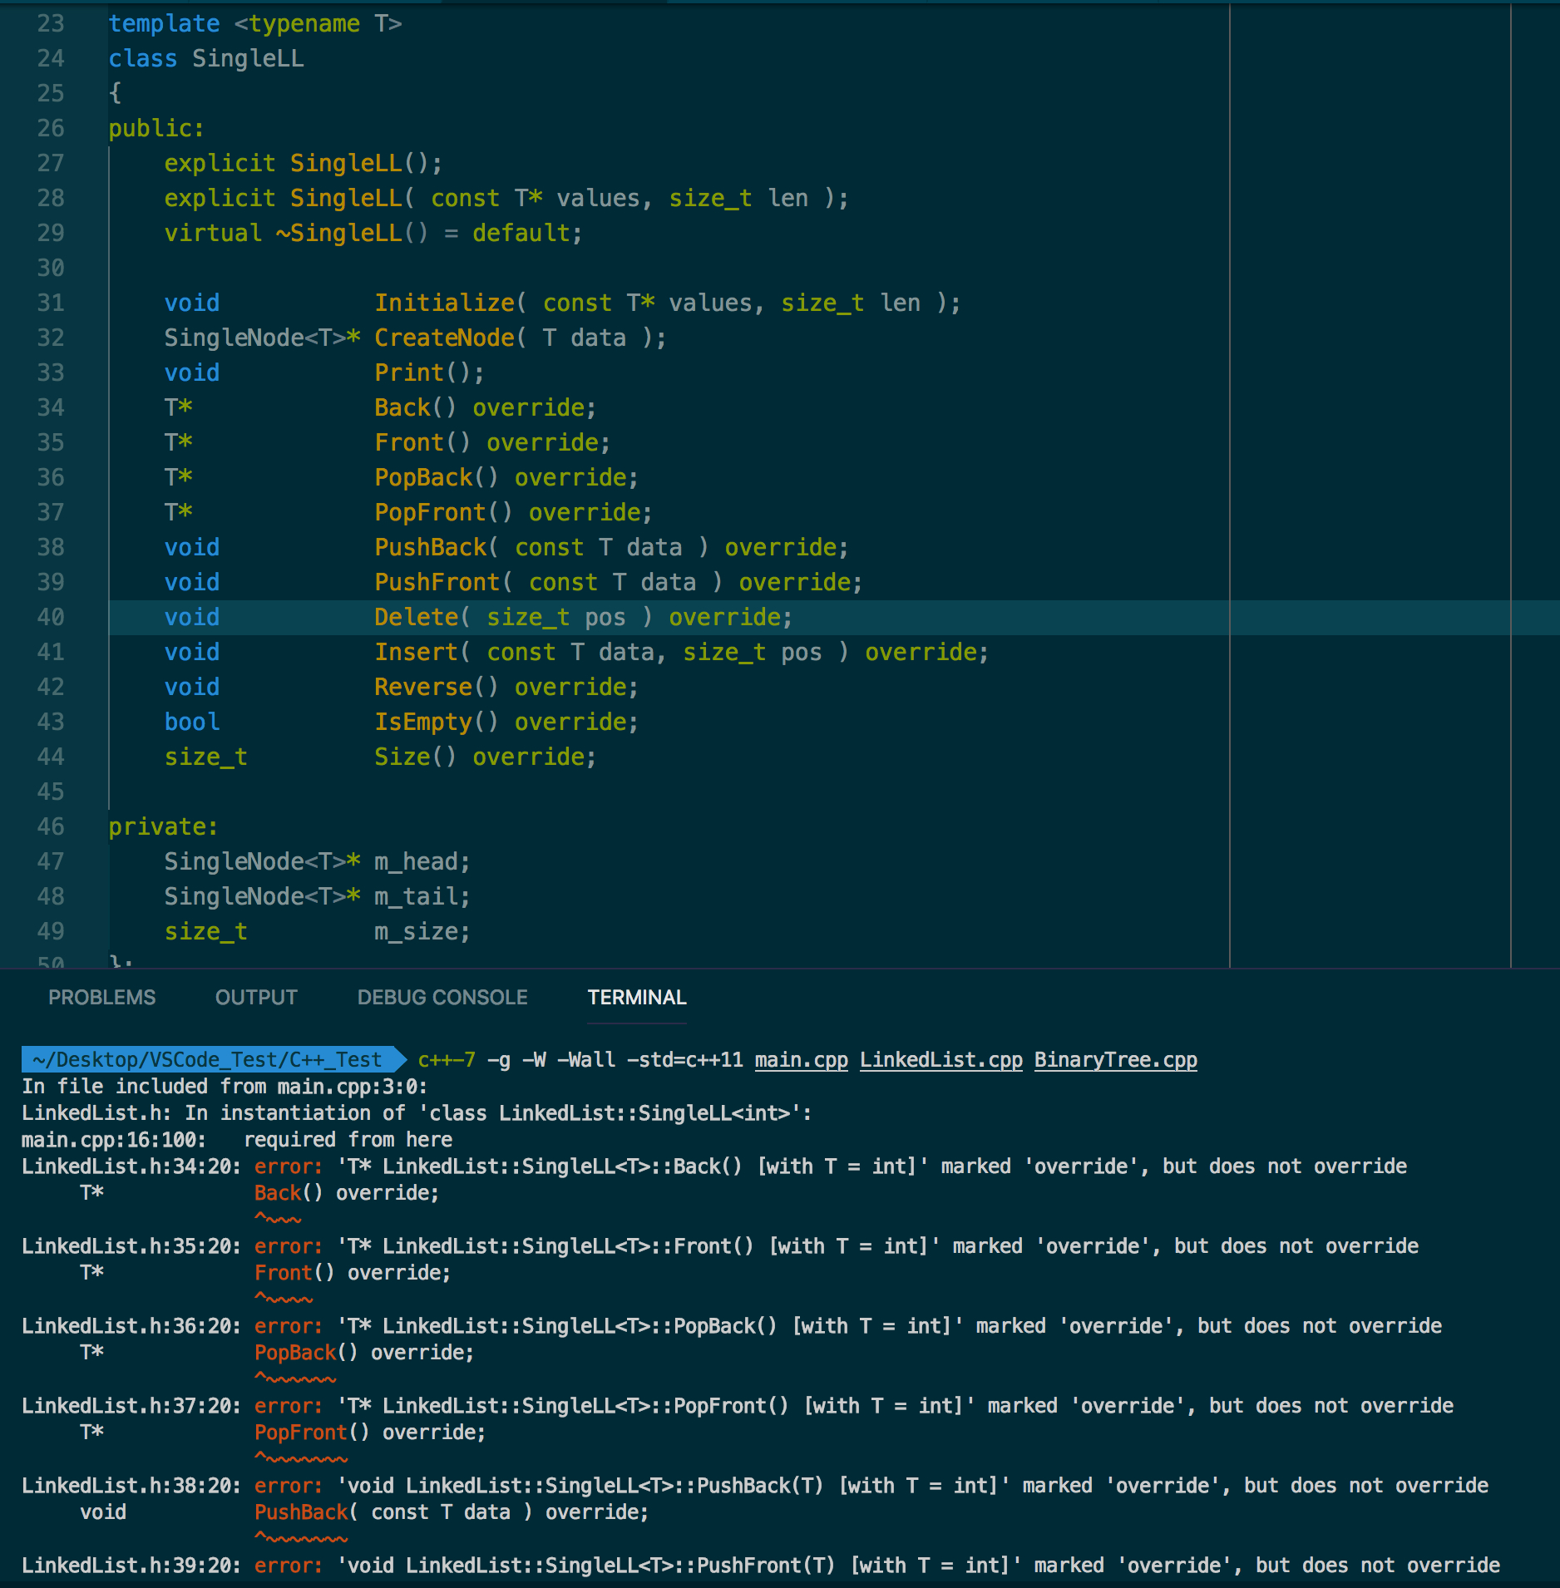1560x1588 pixels.
Task: Click line number 23 in gutter
Action: click(51, 23)
